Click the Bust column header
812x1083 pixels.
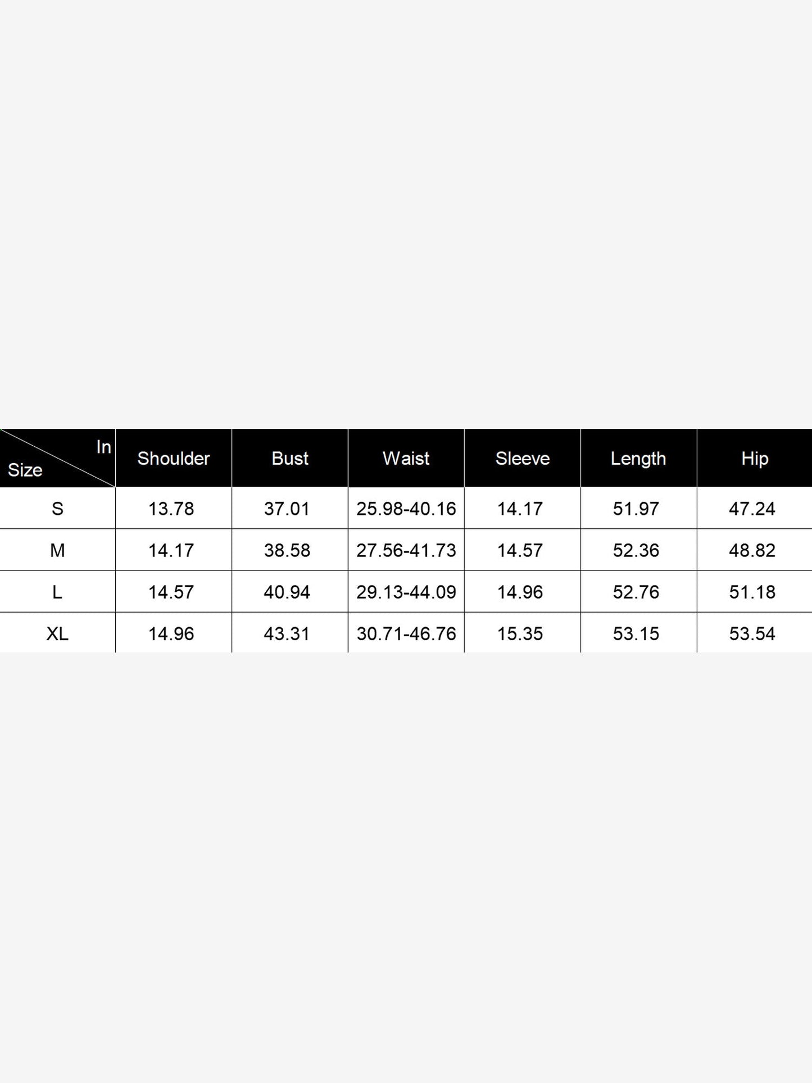[x=290, y=459]
